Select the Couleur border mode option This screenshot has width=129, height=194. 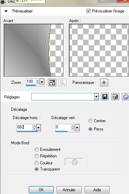37,163
